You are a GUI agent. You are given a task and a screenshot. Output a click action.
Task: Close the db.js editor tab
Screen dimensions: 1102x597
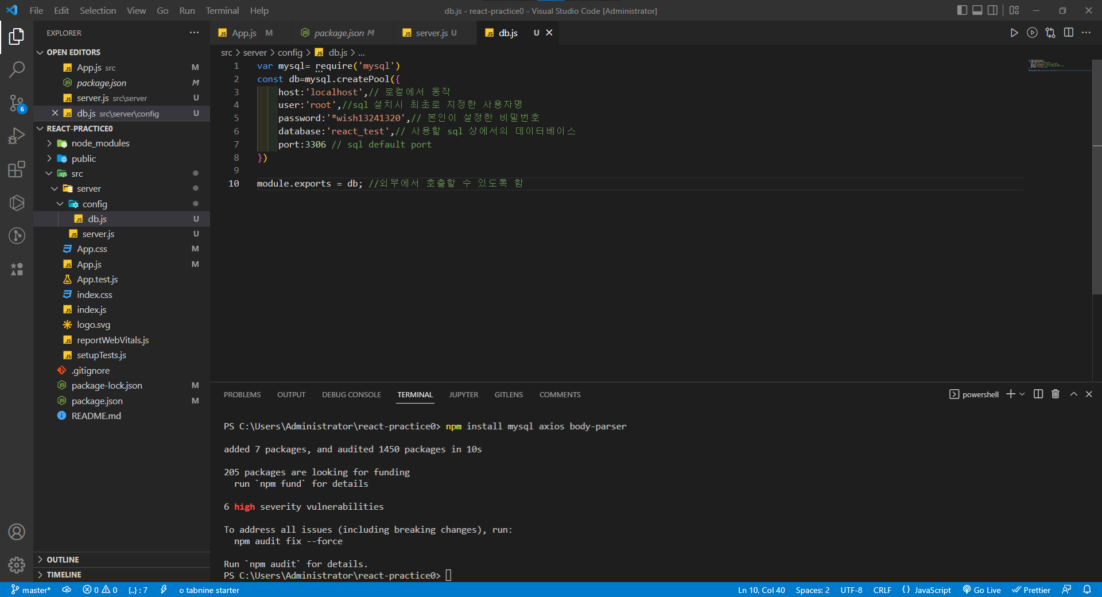pyautogui.click(x=549, y=33)
